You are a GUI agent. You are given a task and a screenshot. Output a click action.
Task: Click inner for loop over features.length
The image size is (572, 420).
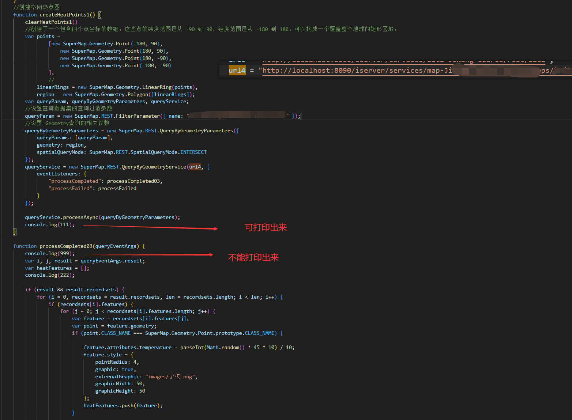138,311
